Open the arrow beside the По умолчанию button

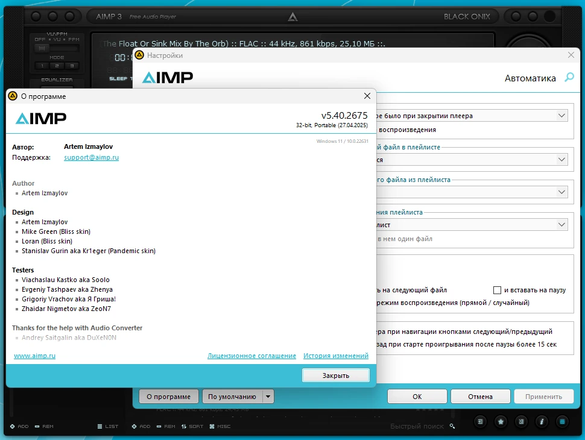(x=268, y=397)
